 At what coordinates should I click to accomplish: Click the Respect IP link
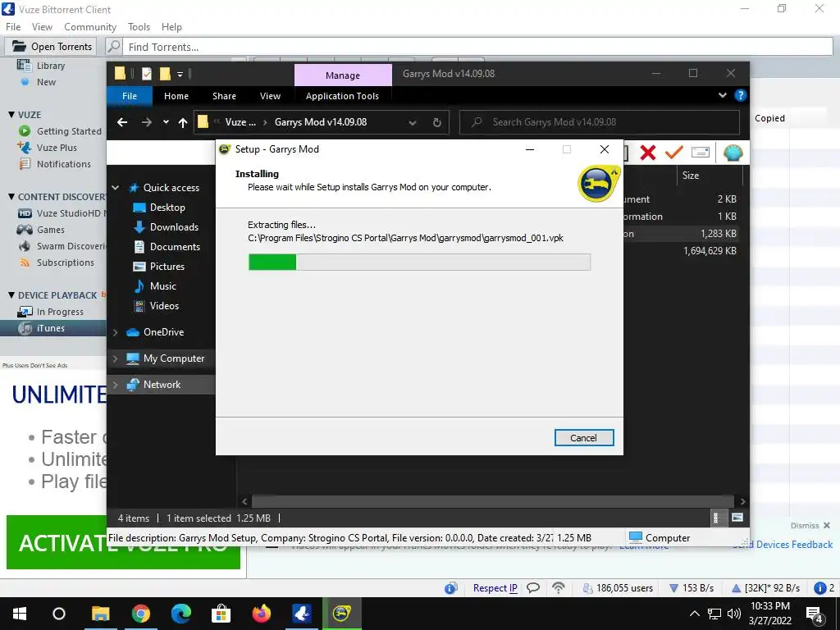point(495,587)
